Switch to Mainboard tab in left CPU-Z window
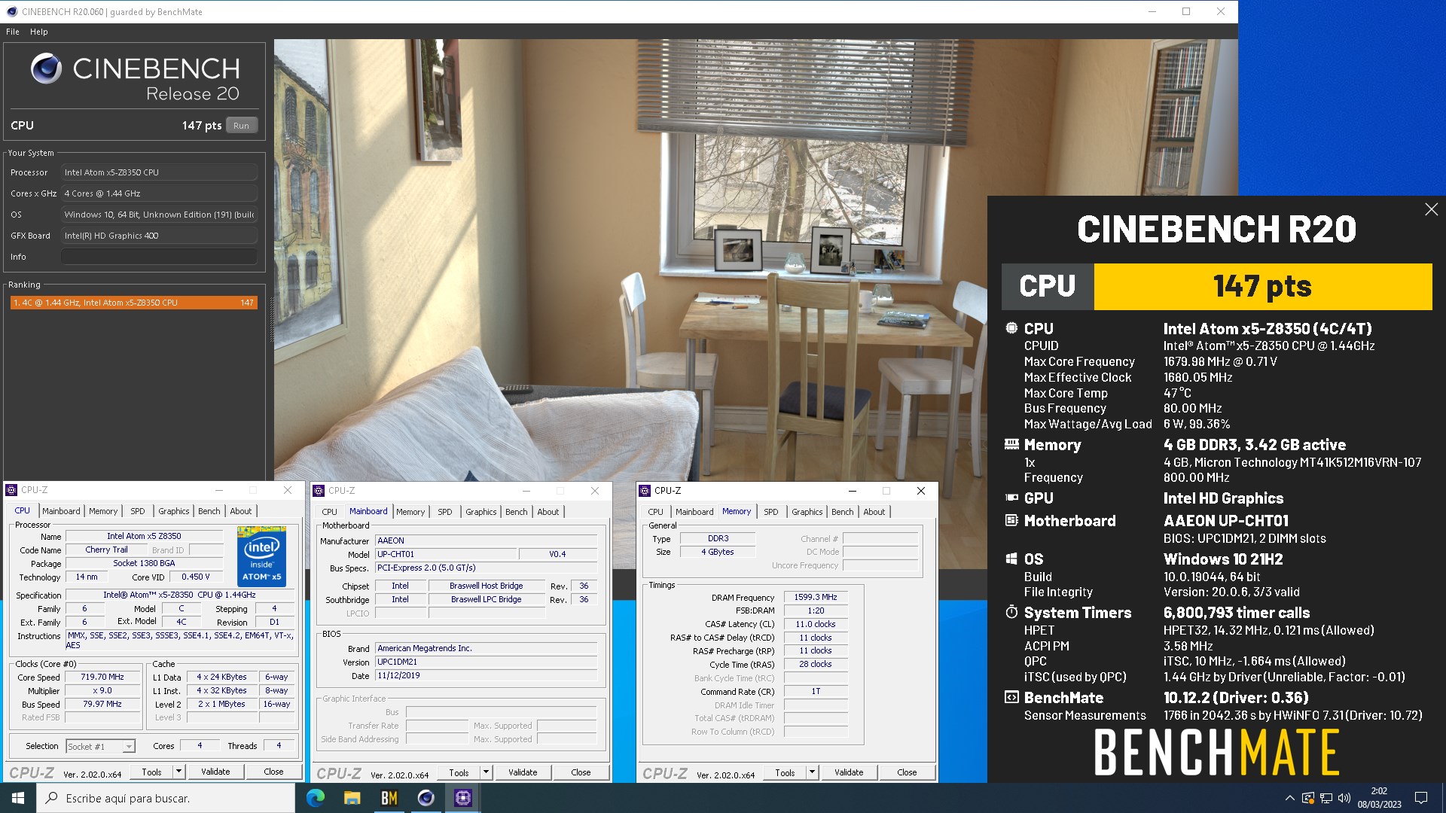Screen dimensions: 1446x813 61,511
